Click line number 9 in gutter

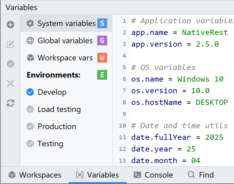coord(124,114)
